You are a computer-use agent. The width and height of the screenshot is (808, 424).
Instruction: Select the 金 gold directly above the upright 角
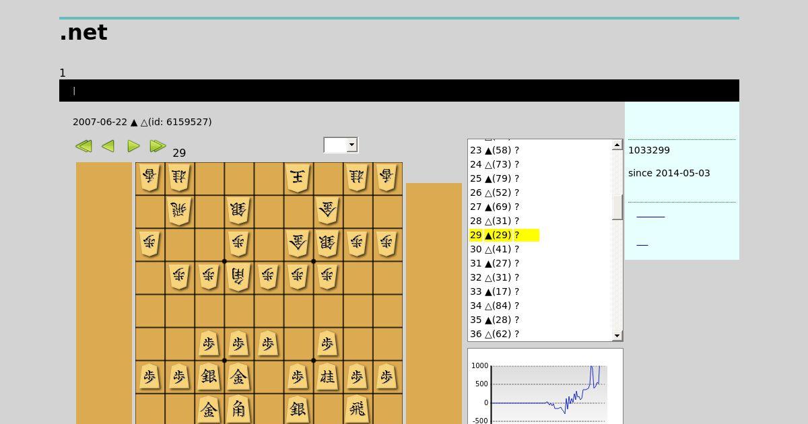(238, 377)
